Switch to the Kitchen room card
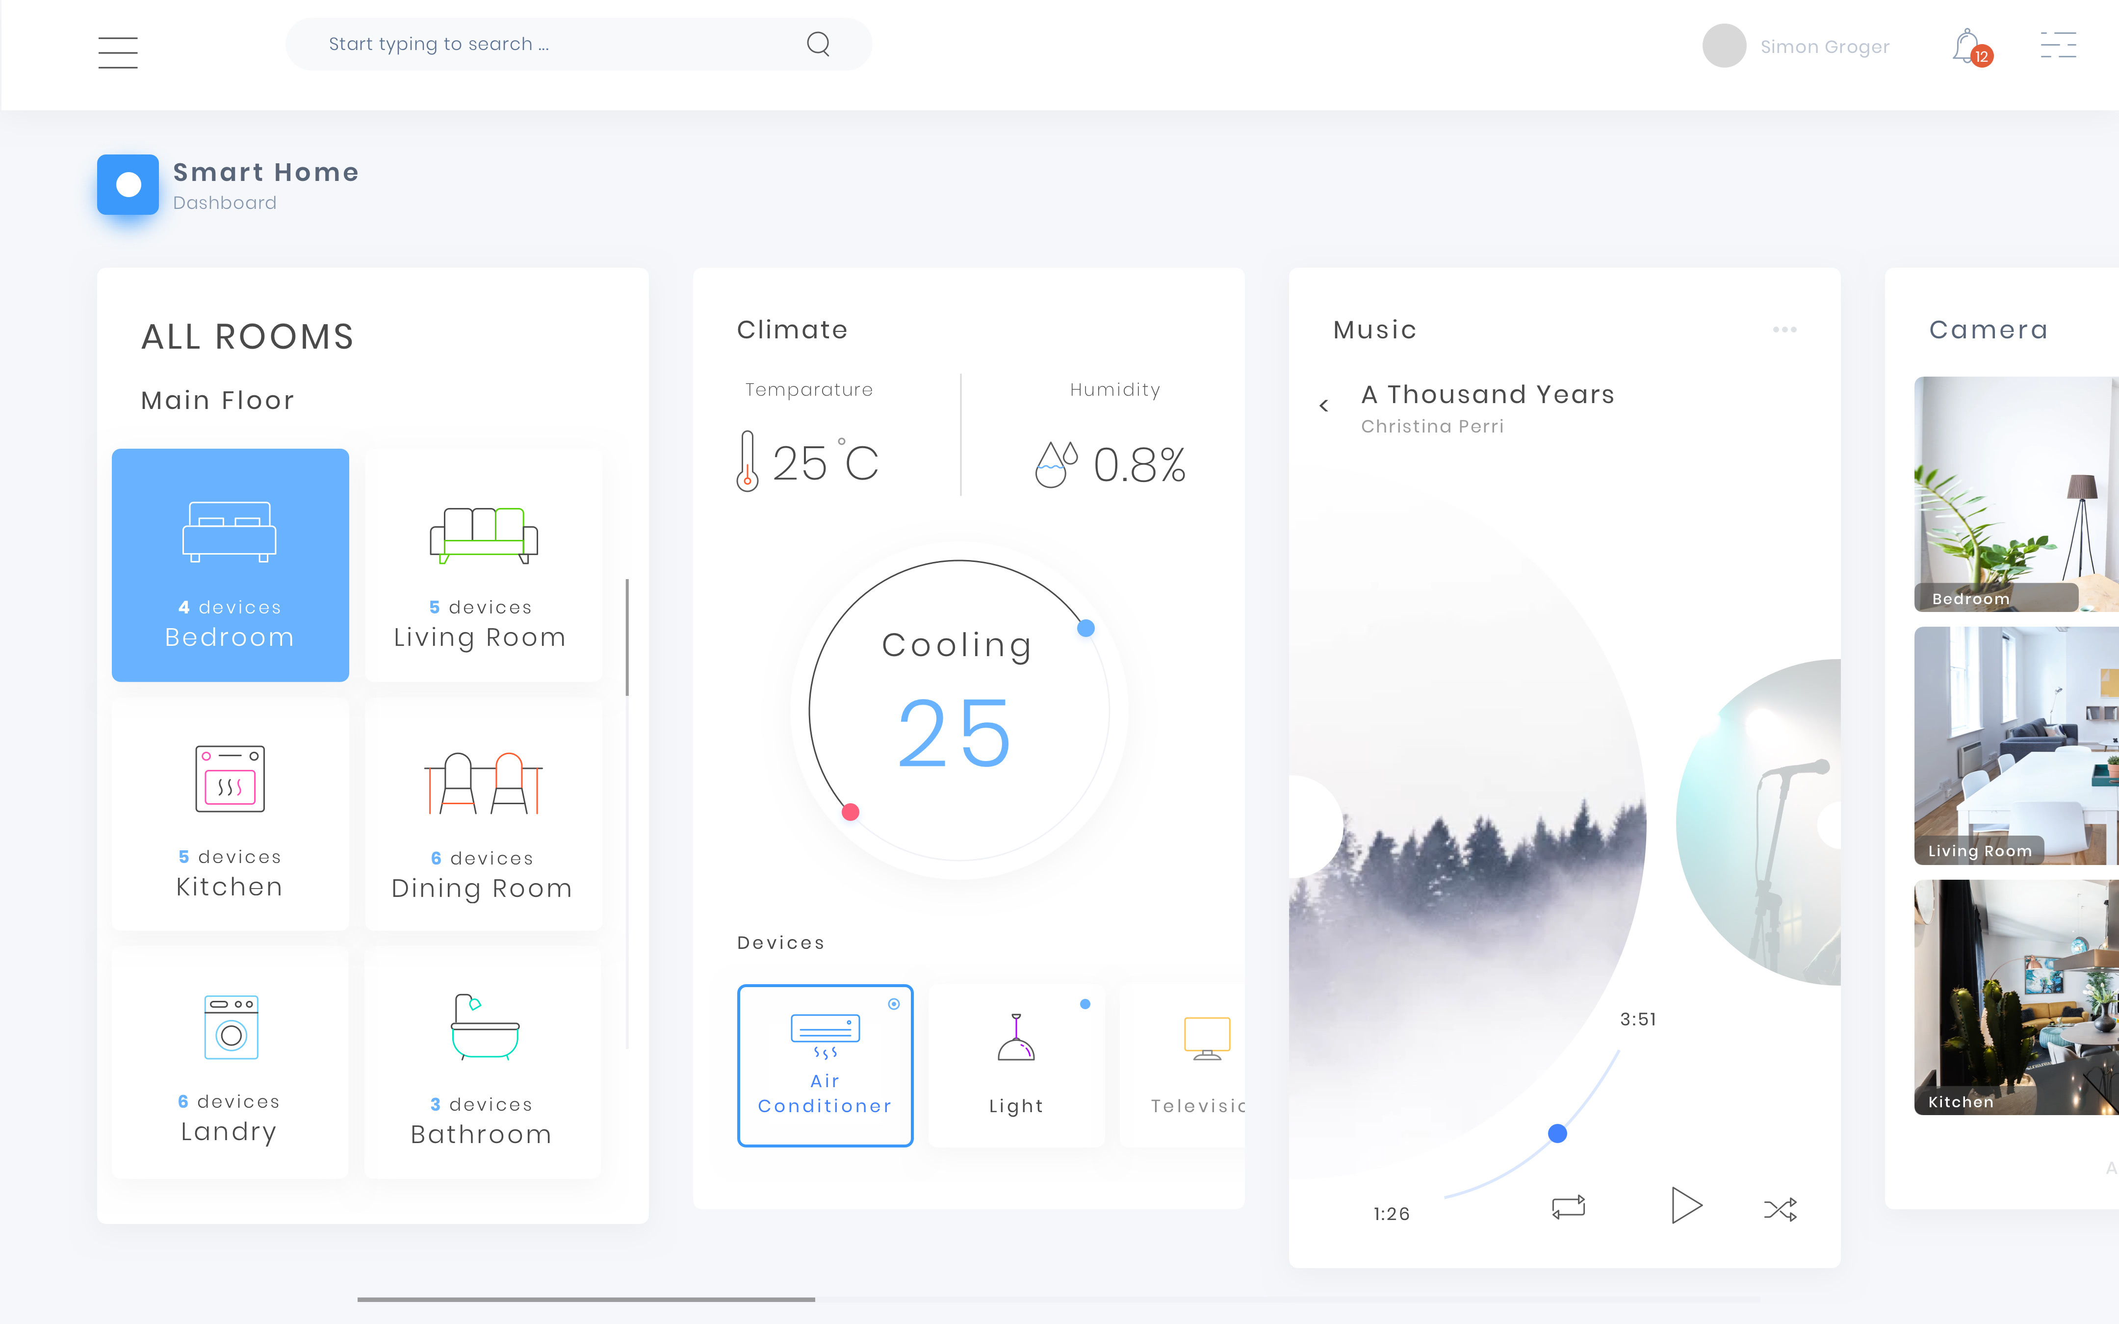 click(230, 815)
